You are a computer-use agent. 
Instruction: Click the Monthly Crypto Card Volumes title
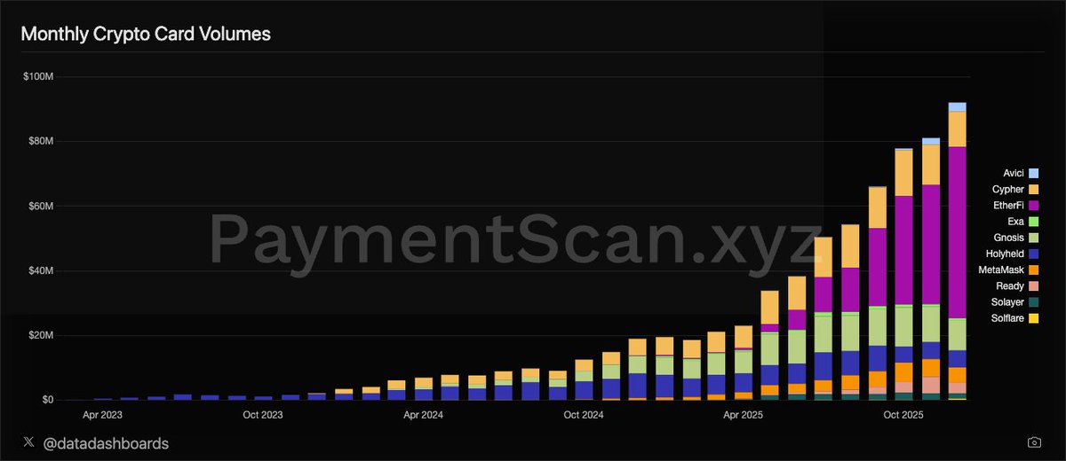coord(146,35)
